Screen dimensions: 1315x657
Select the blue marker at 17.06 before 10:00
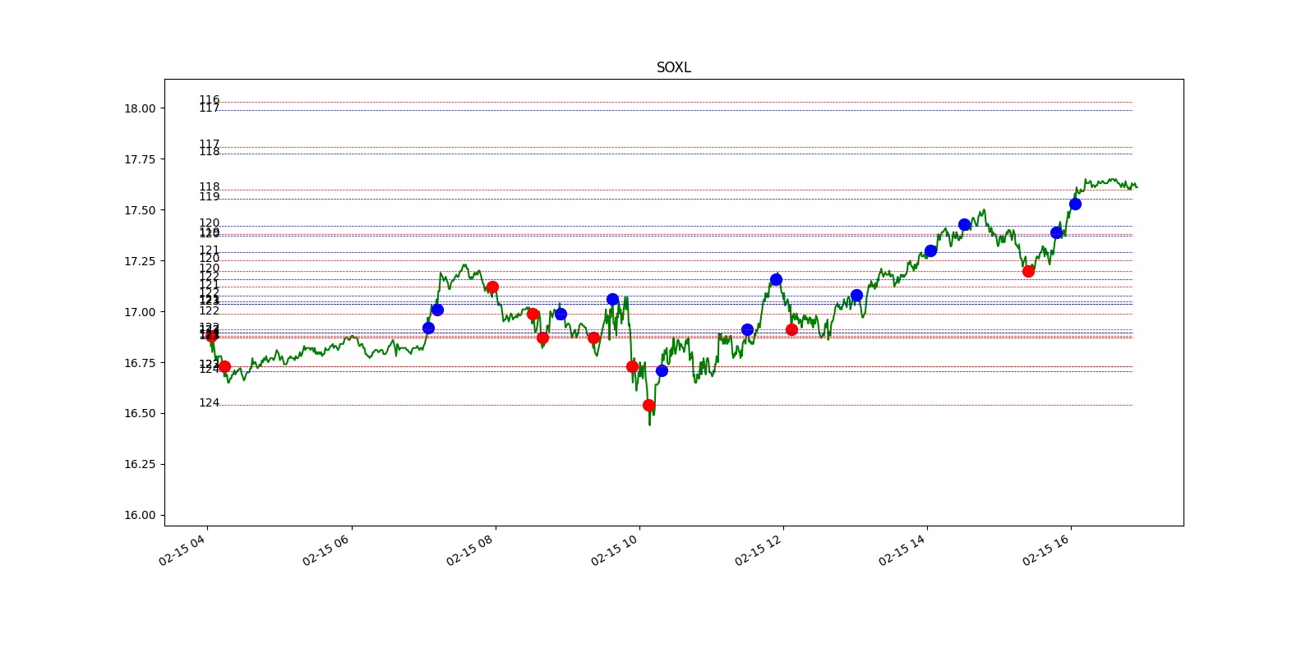pos(612,299)
